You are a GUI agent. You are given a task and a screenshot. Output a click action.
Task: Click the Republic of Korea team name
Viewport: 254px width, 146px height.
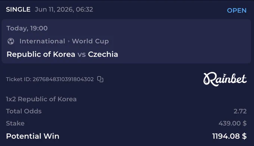point(41,54)
